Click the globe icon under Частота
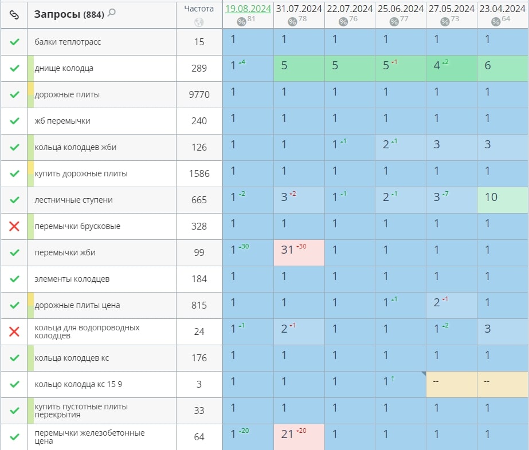The width and height of the screenshot is (529, 450). coord(199,22)
